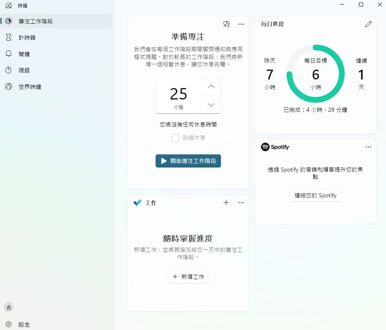Open more options on 工作 card

(241, 203)
